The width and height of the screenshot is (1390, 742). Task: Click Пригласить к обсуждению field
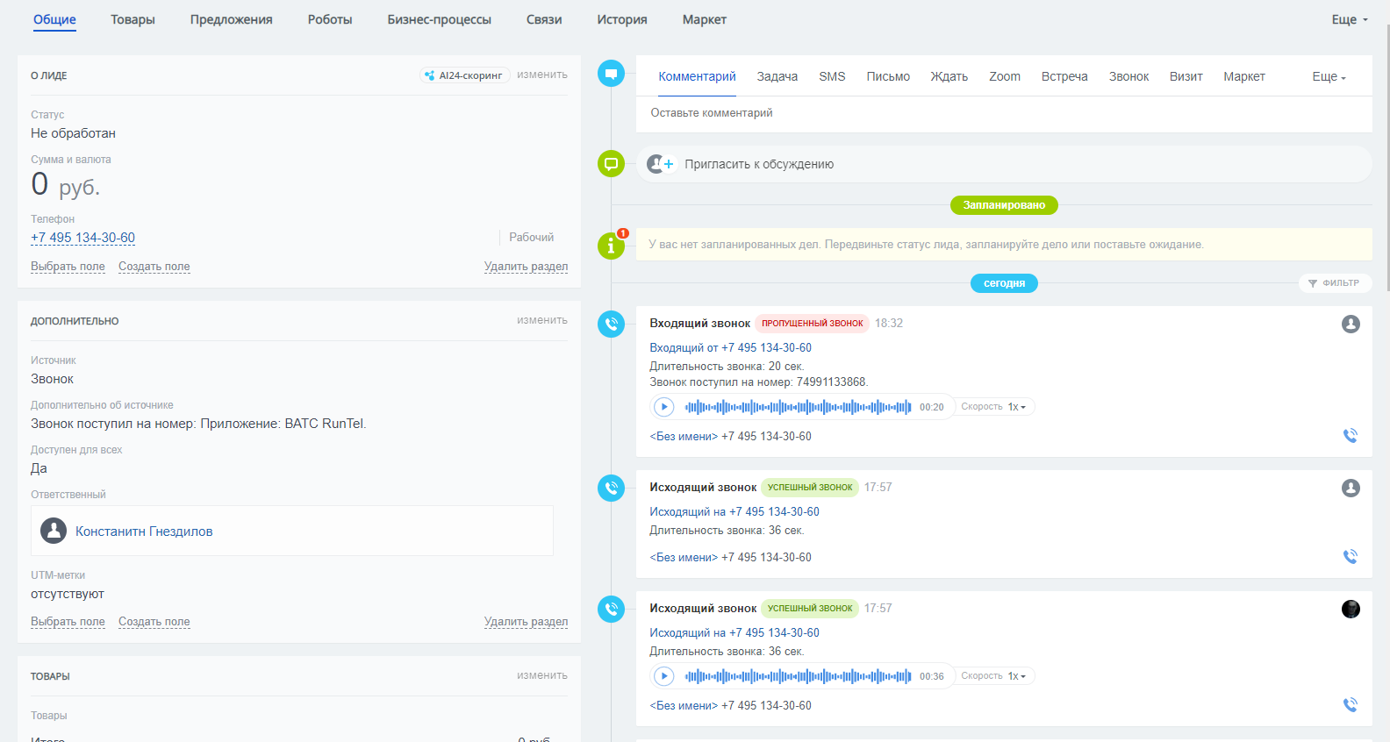coord(1004,164)
